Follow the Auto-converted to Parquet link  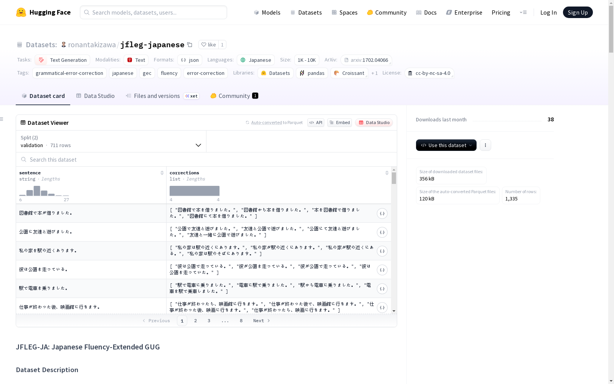[274, 122]
